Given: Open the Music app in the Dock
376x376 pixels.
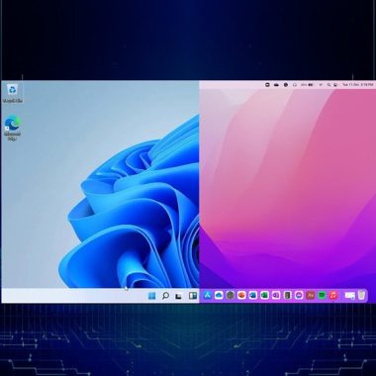Looking at the screenshot, I should pos(333,295).
